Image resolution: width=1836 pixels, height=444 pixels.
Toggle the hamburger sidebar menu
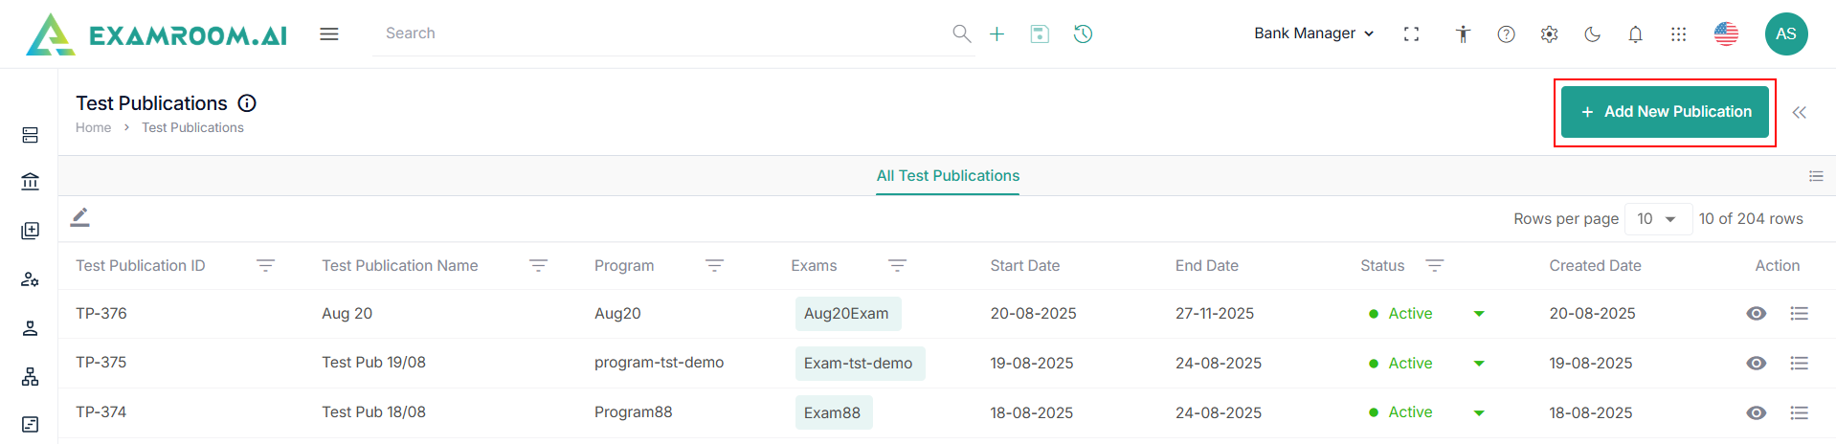(x=329, y=34)
